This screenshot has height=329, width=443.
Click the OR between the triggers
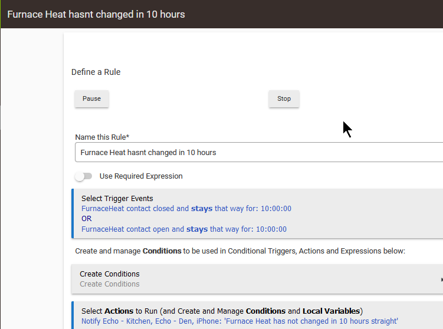[x=87, y=219]
